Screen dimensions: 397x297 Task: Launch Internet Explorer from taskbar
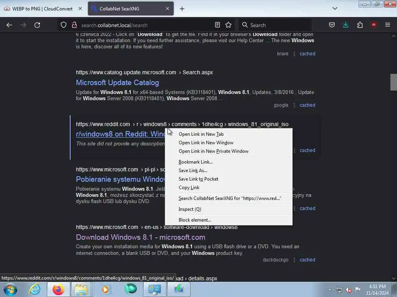[x=35, y=289]
